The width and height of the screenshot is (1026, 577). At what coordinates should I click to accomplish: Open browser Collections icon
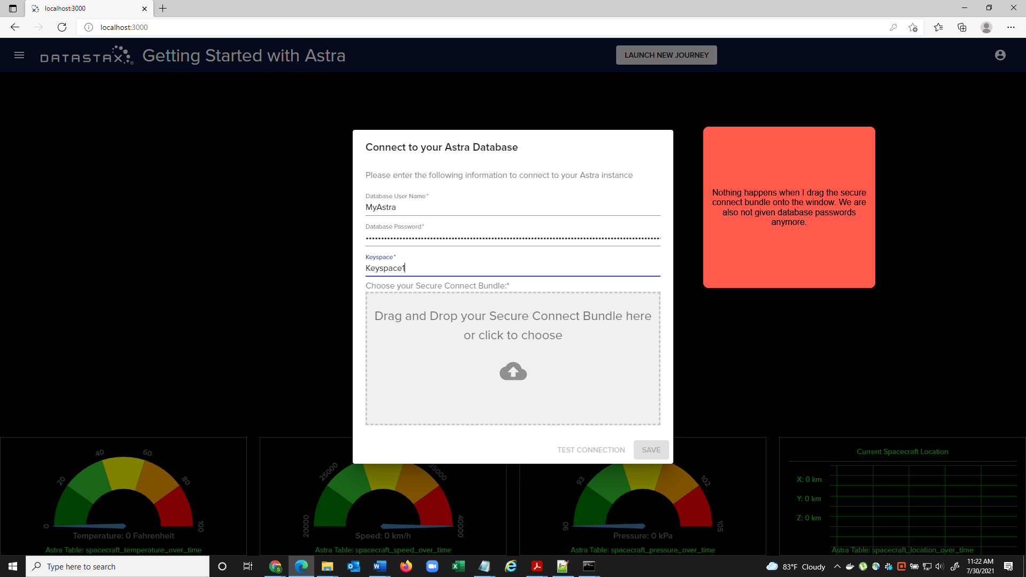coord(962,27)
